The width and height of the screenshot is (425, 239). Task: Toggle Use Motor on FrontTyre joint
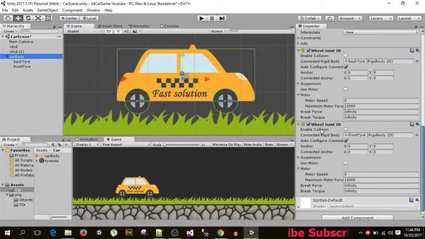(346, 163)
